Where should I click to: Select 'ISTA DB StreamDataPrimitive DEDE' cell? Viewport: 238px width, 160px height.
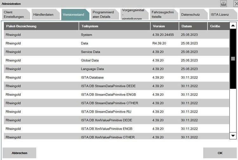(x=108, y=86)
